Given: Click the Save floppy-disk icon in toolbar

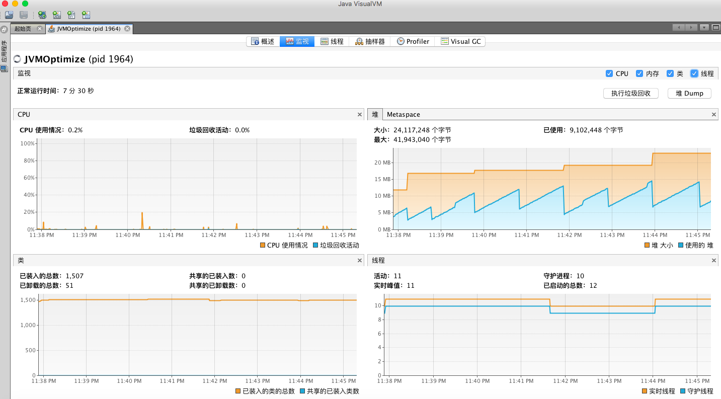Looking at the screenshot, I should coord(24,15).
